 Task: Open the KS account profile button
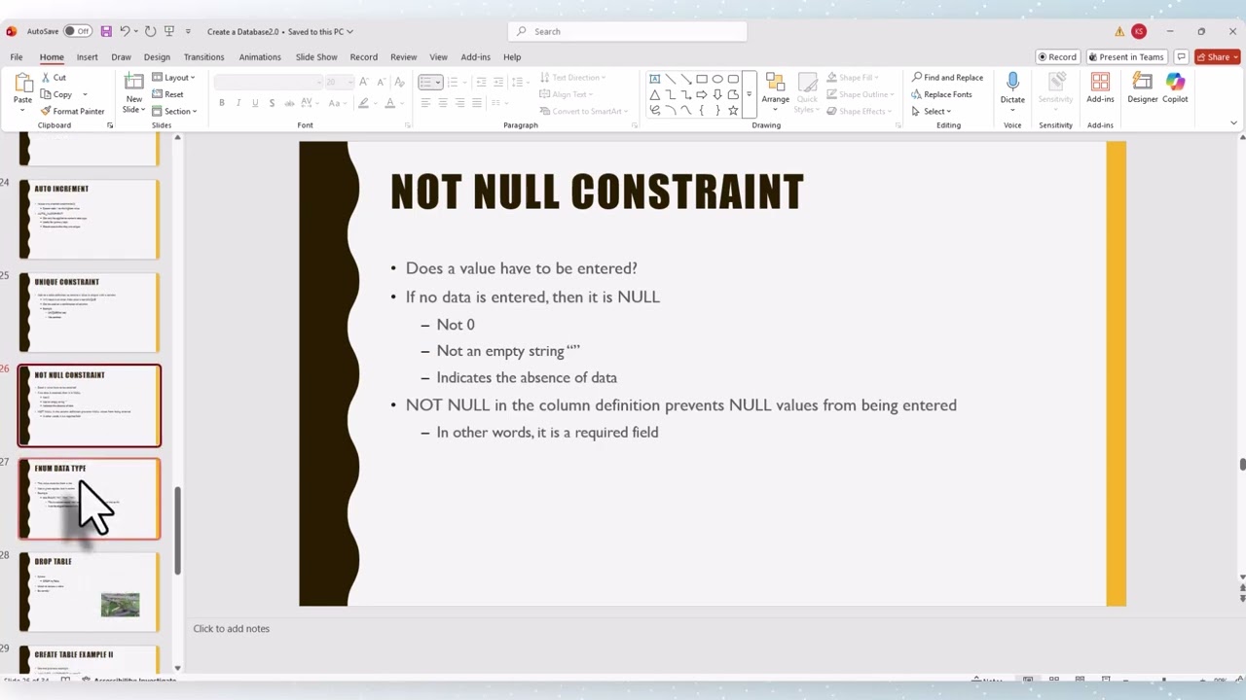coord(1139,31)
